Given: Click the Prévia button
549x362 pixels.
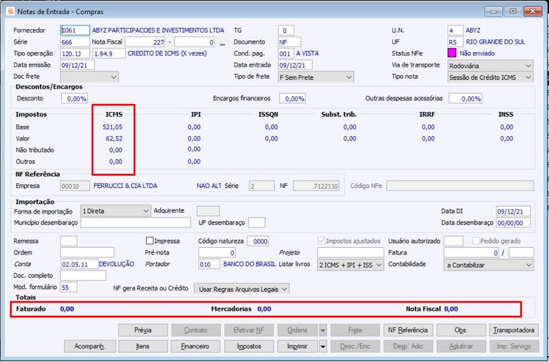Looking at the screenshot, I should [x=143, y=330].
